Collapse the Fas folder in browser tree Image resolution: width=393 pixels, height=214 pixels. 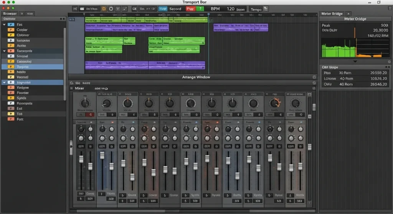[4, 25]
